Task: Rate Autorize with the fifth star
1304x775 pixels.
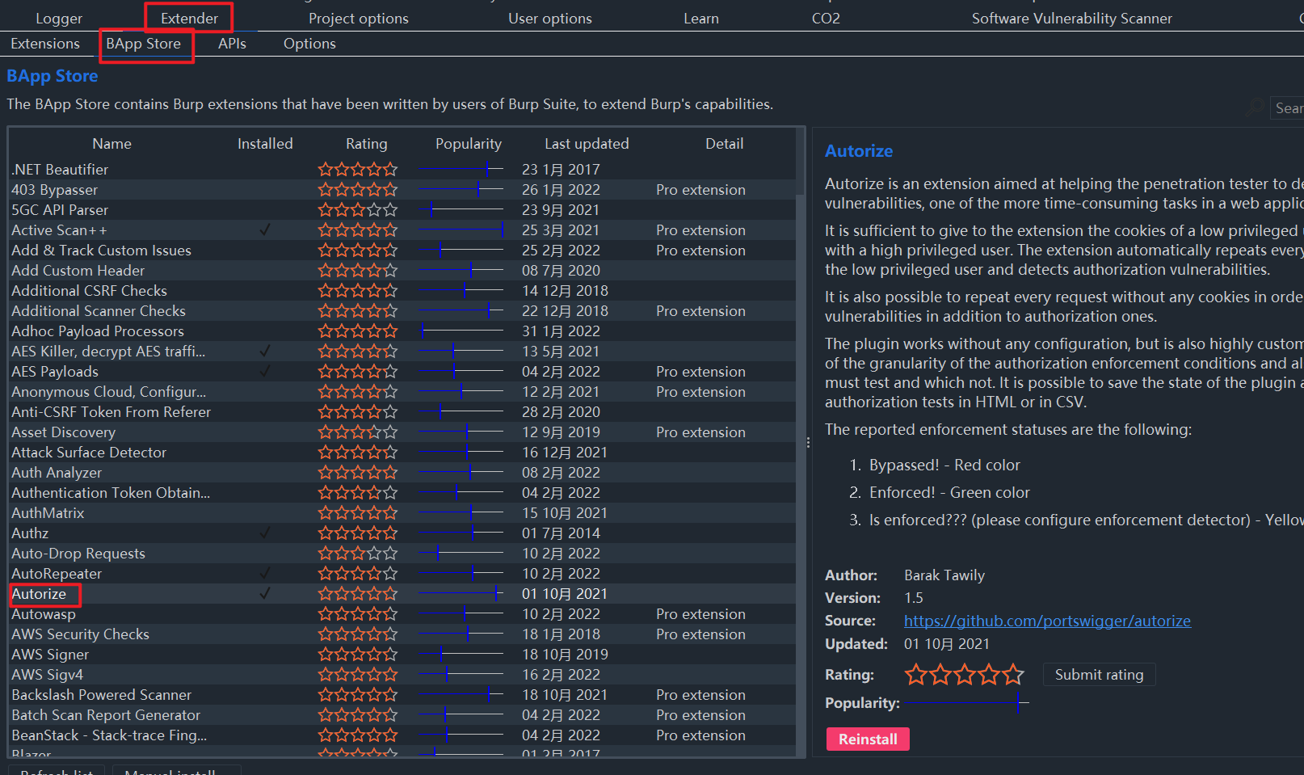Action: tap(1013, 674)
